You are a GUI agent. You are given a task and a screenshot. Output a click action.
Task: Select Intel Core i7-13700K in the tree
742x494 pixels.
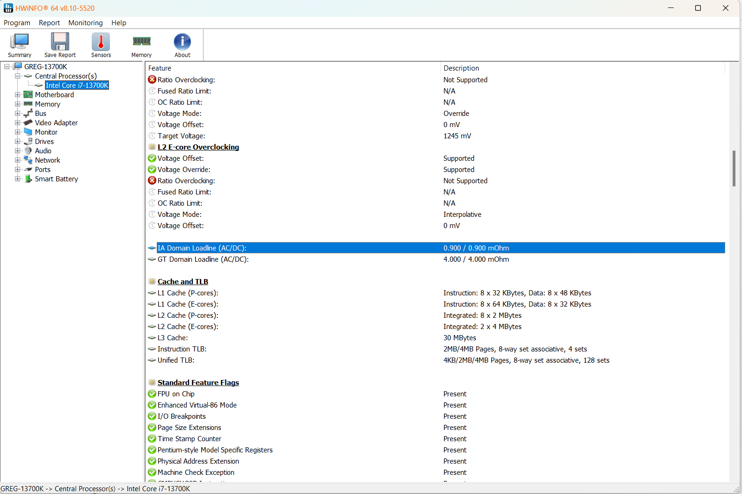coord(77,85)
